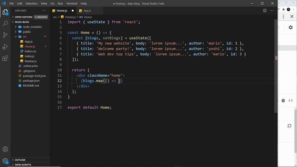Open the Explorer view in activity bar
297x167 pixels.
pos(5,12)
